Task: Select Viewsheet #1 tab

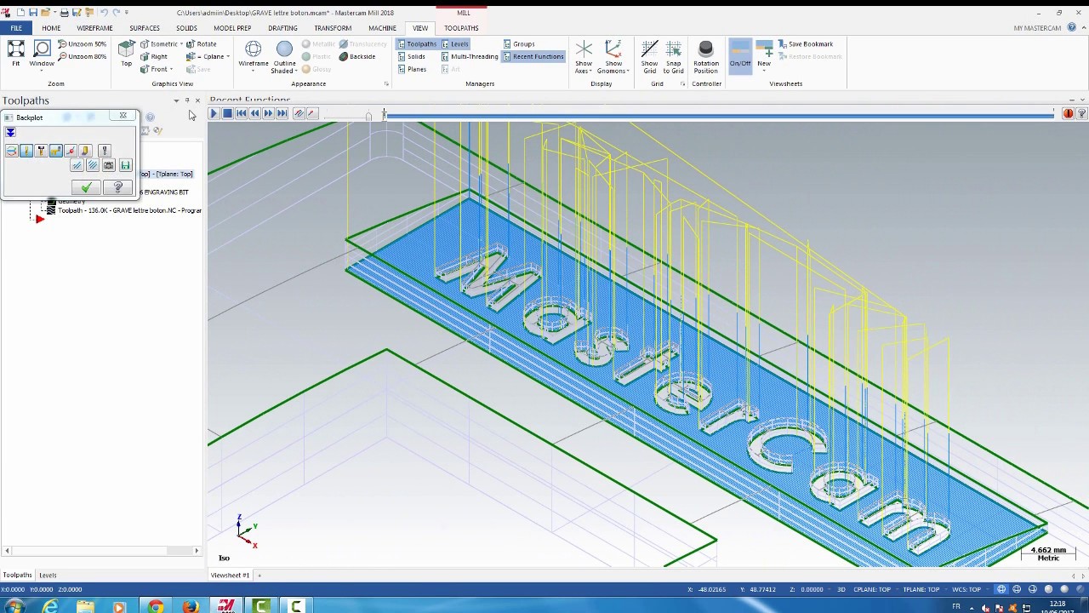Action: coord(230,576)
